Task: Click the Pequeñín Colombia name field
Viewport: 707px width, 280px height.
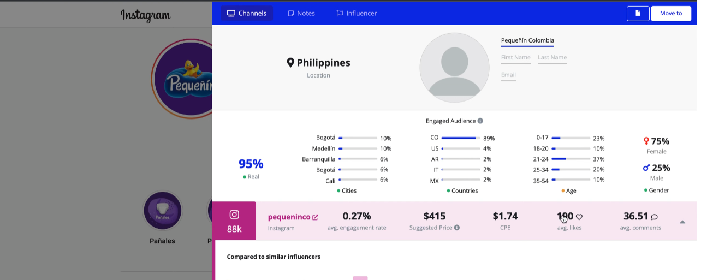Action: pos(527,41)
